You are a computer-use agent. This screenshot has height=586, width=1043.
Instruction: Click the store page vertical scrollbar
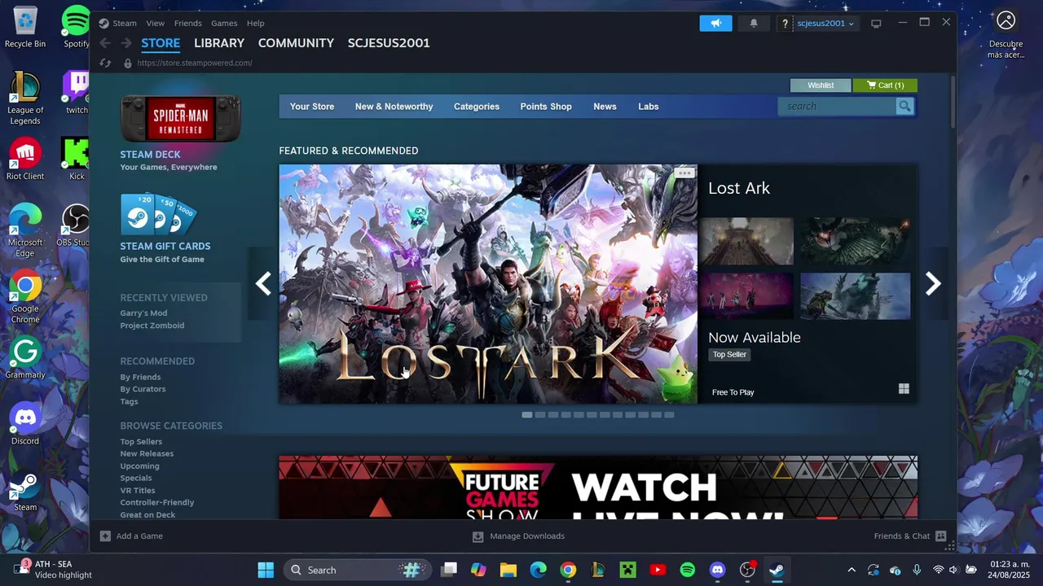point(953,102)
